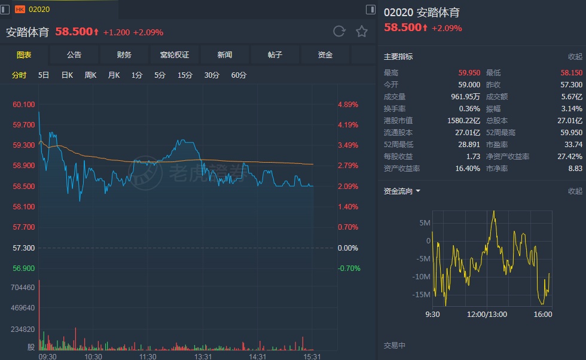
Task: Show the 资金 tab
Action: coord(325,55)
